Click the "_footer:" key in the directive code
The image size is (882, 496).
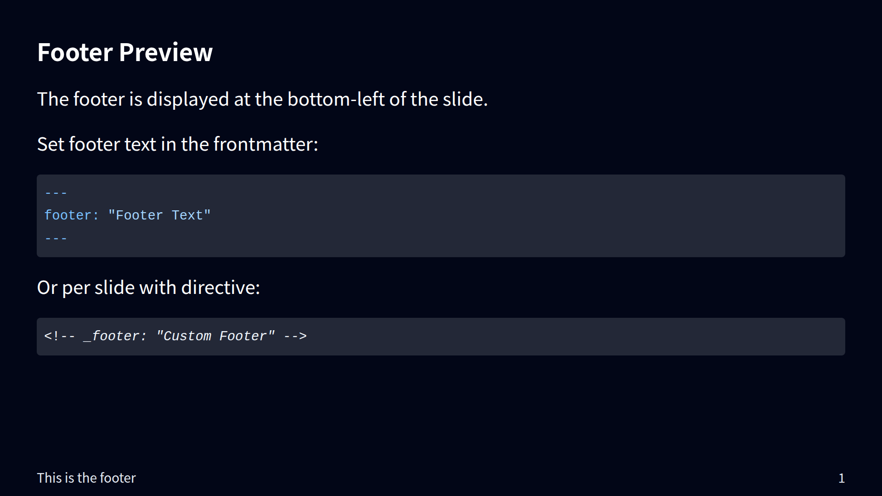click(115, 336)
